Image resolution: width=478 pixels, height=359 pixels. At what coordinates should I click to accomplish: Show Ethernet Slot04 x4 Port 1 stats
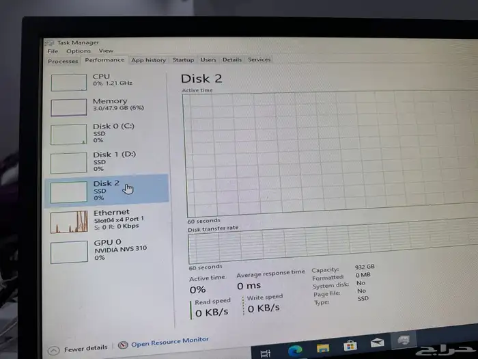pyautogui.click(x=109, y=219)
